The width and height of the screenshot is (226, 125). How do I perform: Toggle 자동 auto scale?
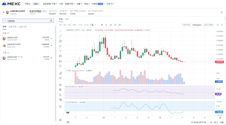click(221, 122)
